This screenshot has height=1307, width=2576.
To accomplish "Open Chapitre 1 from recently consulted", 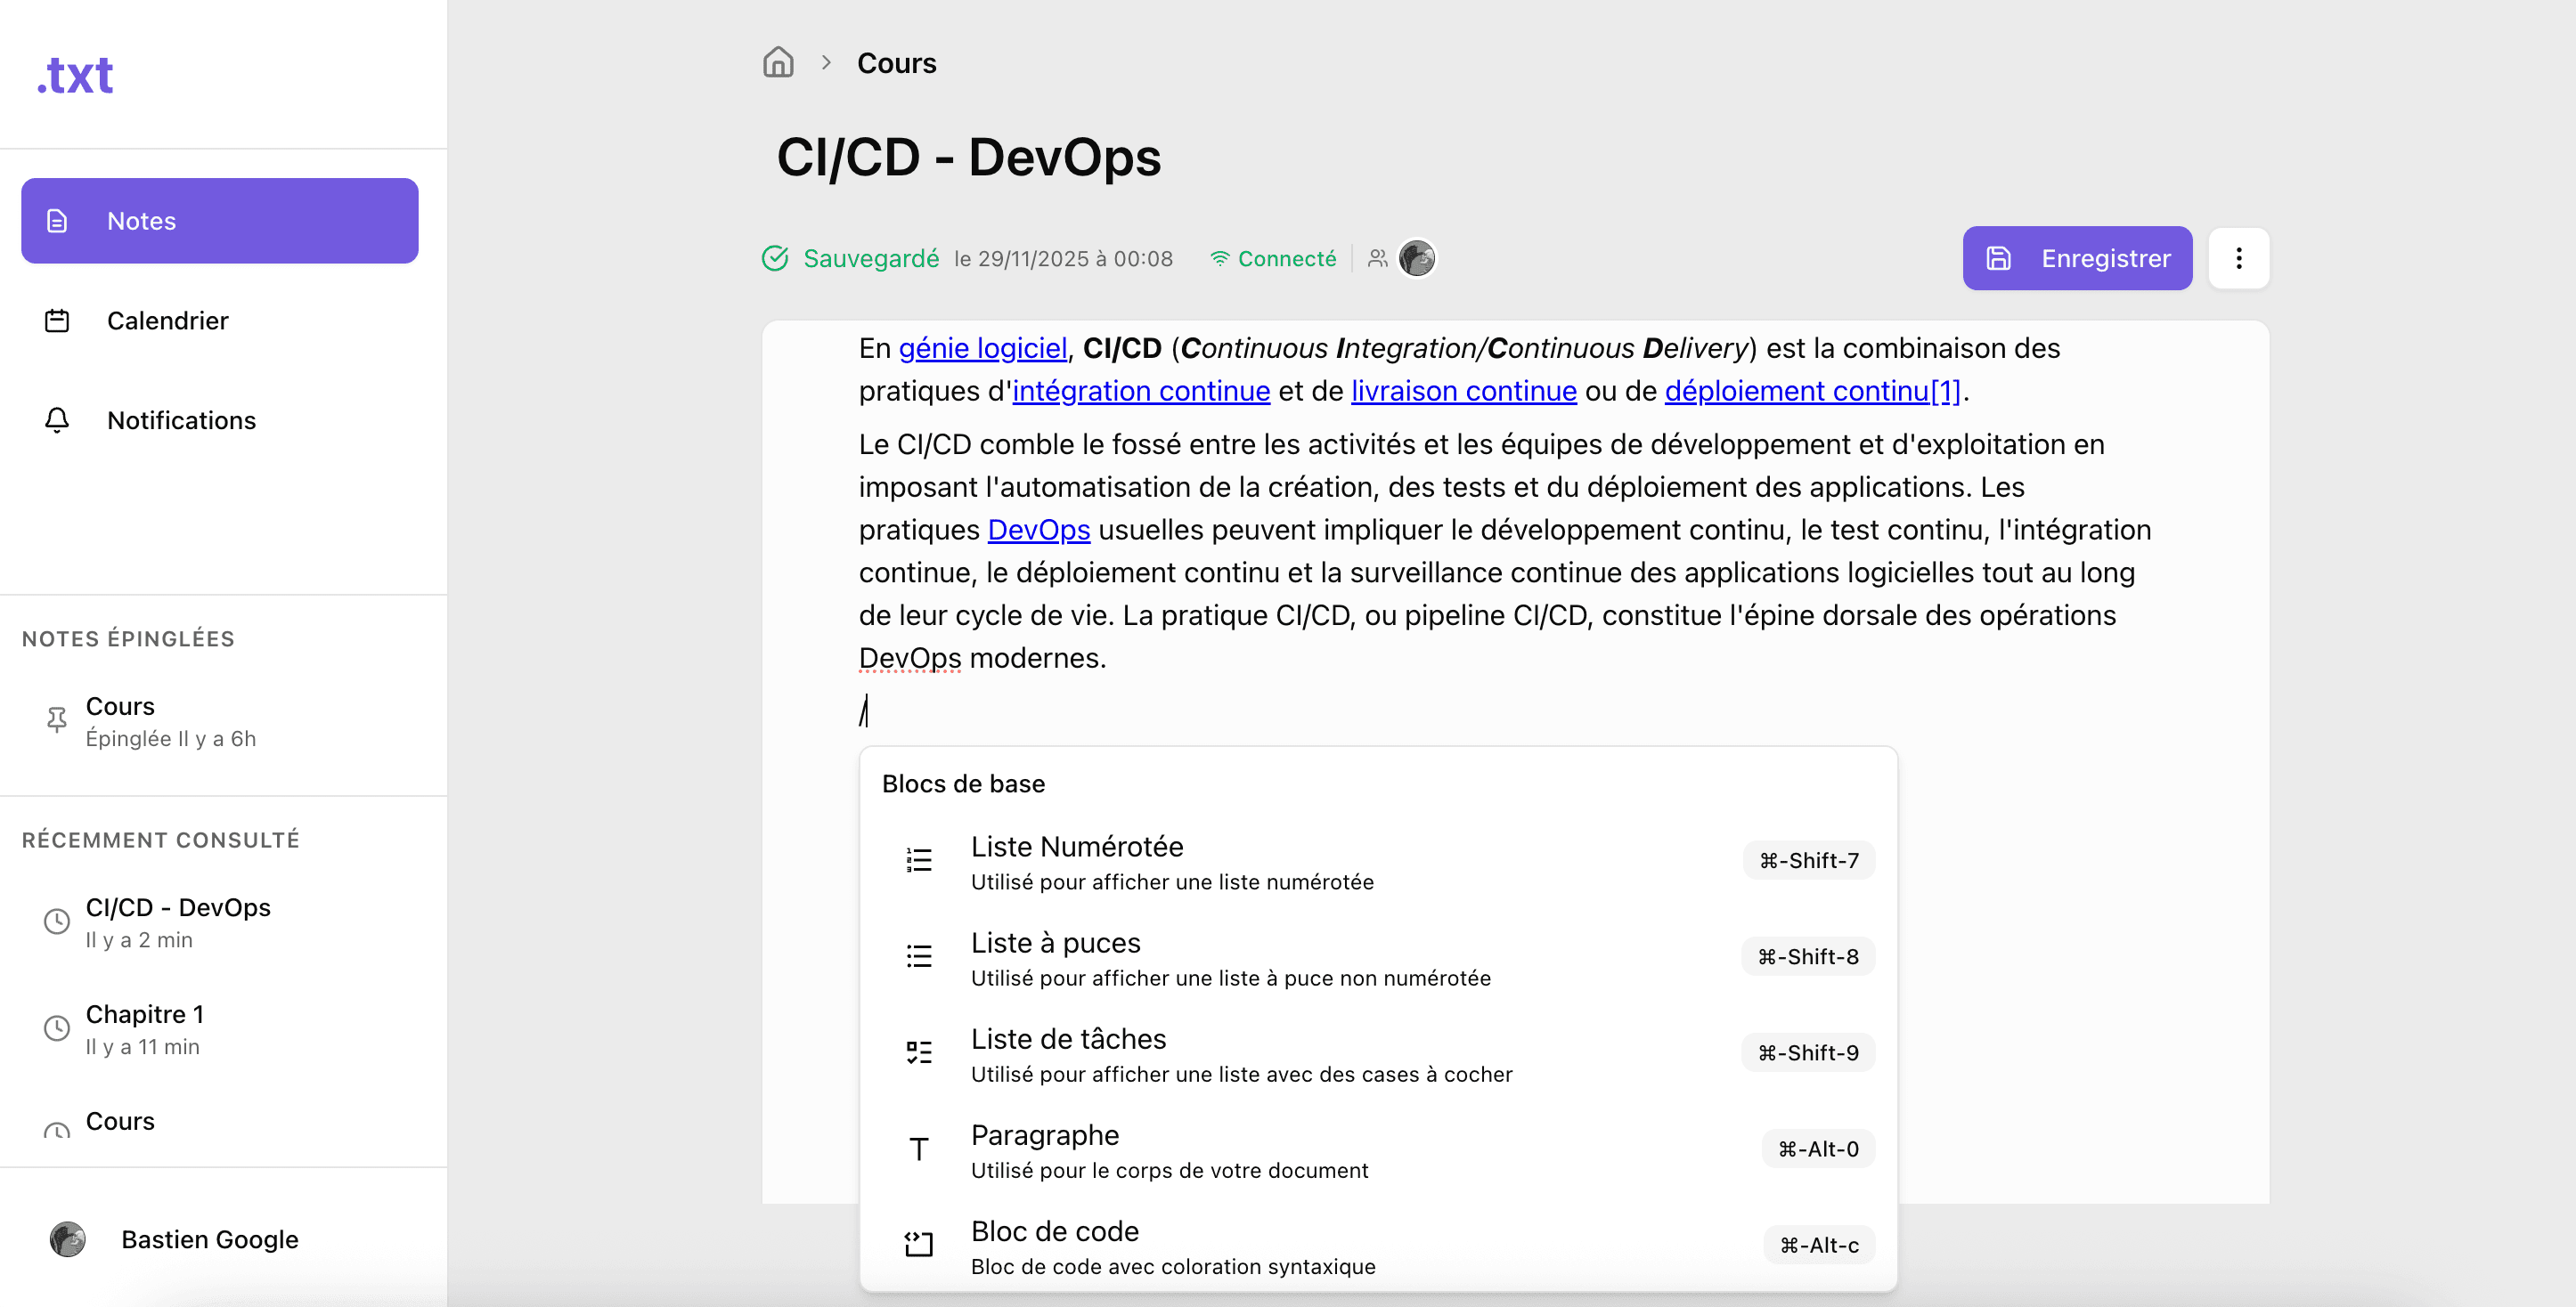I will pos(145,1013).
